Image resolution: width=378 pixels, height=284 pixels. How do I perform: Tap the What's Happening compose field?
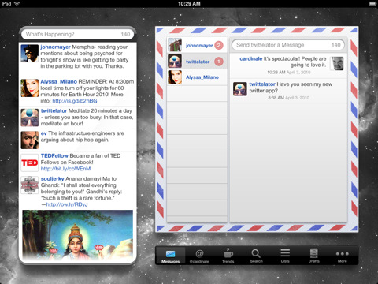(x=78, y=34)
